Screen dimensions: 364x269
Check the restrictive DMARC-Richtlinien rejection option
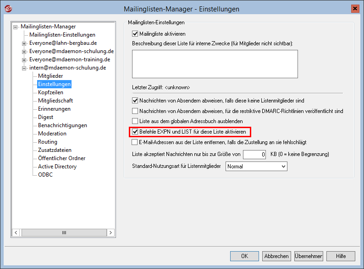coord(135,111)
